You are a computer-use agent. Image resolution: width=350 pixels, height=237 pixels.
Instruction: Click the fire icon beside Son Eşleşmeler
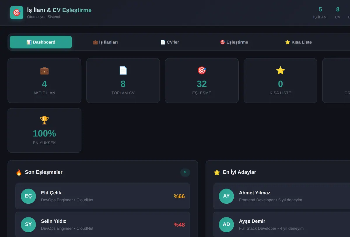click(x=19, y=172)
